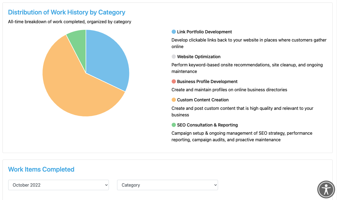The width and height of the screenshot is (337, 200).
Task: Toggle the SEO Consultation & Reporting legend label
Action: pos(207,125)
